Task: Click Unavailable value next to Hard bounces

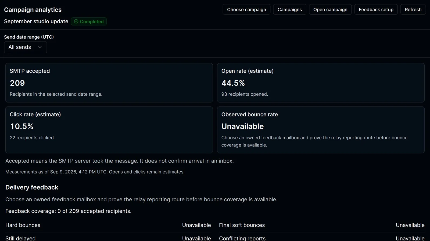Action: [x=196, y=225]
